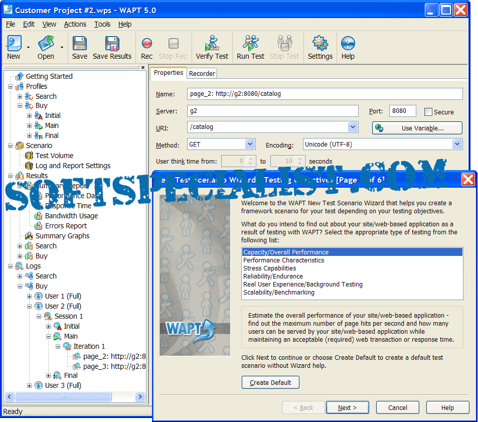The image size is (478, 422).
Task: Collapse the Session 1 node
Action: (x=39, y=317)
